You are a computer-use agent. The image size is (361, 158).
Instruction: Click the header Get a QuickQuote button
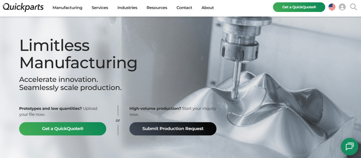point(299,7)
